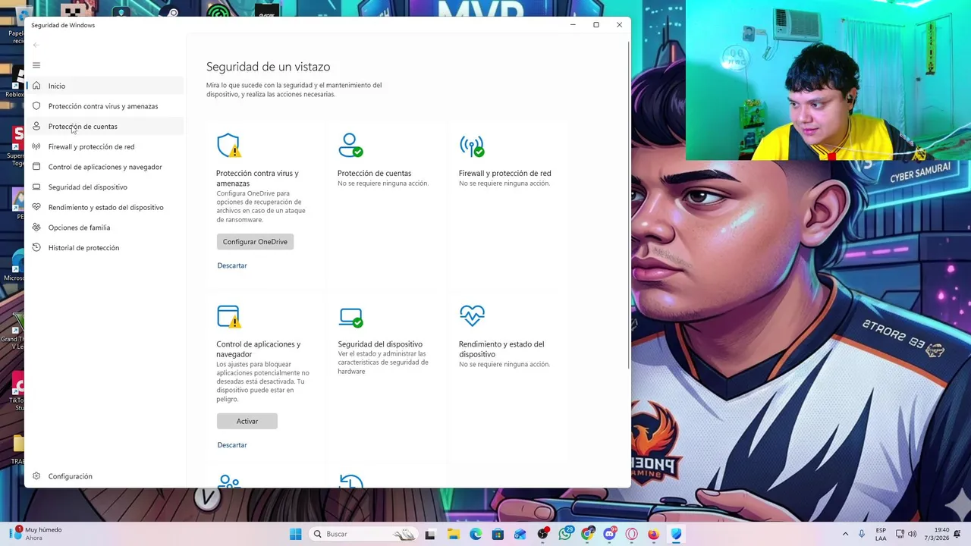Select the sidebar family icon, Opciones de familia
971x546 pixels.
tap(36, 227)
